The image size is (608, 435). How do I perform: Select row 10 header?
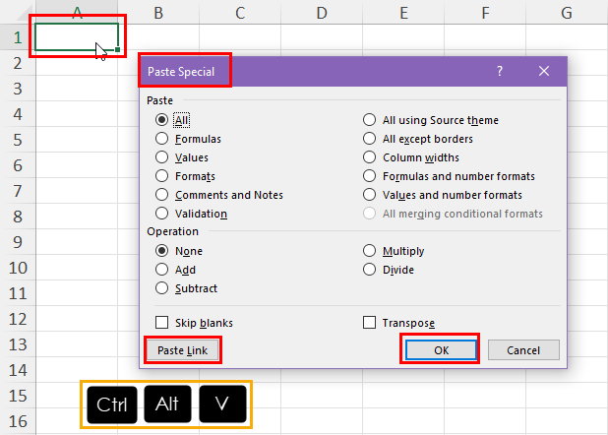[18, 268]
